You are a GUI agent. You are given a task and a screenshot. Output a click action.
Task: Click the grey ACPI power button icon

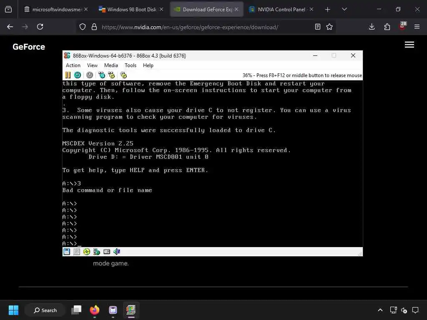coord(90,75)
